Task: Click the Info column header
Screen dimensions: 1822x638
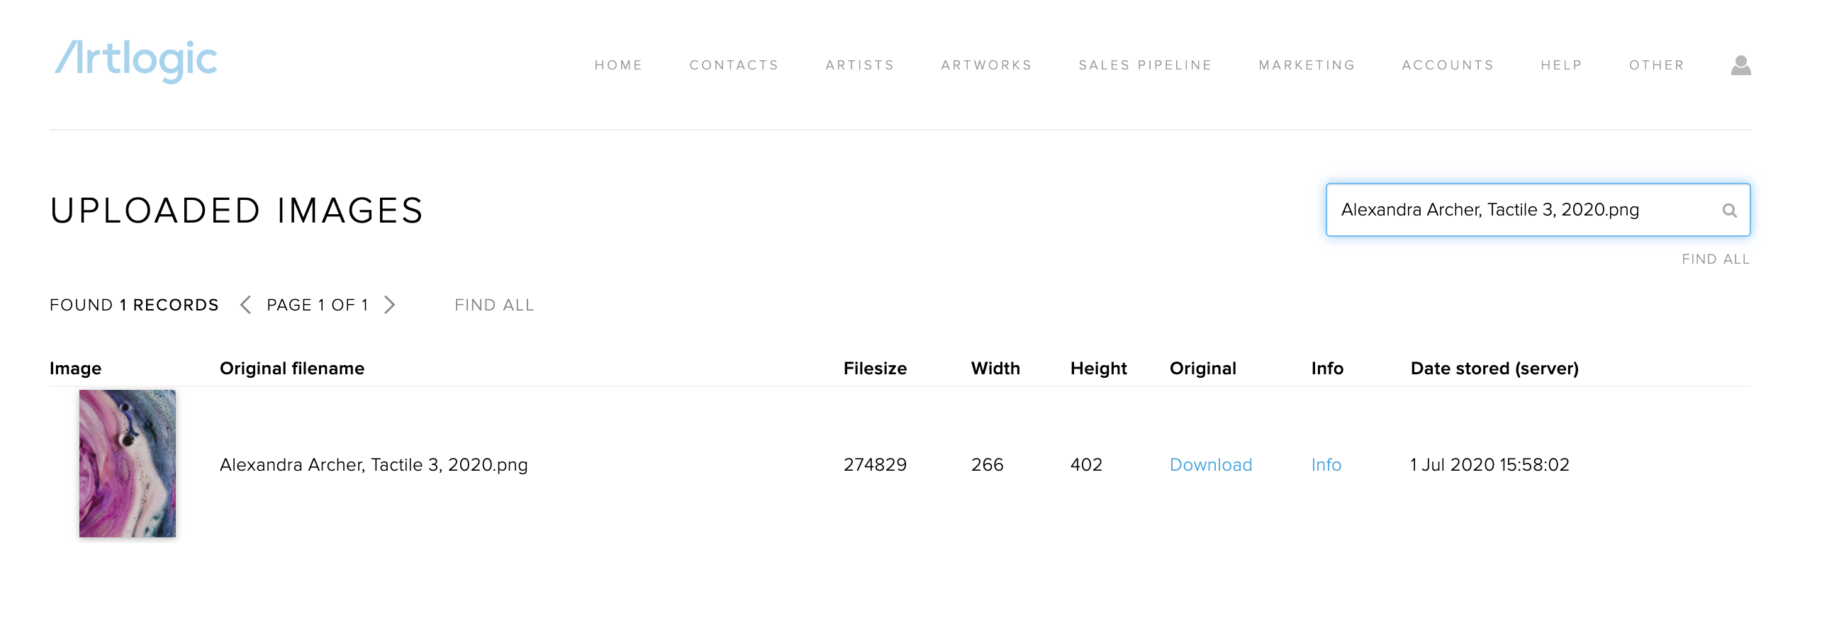Action: 1327,369
